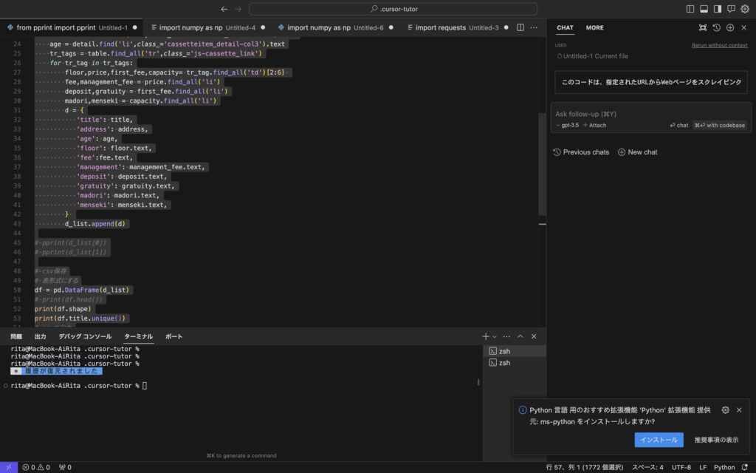
Task: Open the 問題 panel tab
Action: point(16,336)
